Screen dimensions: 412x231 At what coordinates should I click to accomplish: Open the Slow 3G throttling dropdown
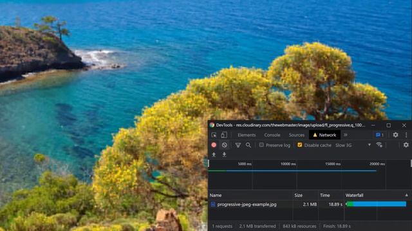pyautogui.click(x=353, y=145)
